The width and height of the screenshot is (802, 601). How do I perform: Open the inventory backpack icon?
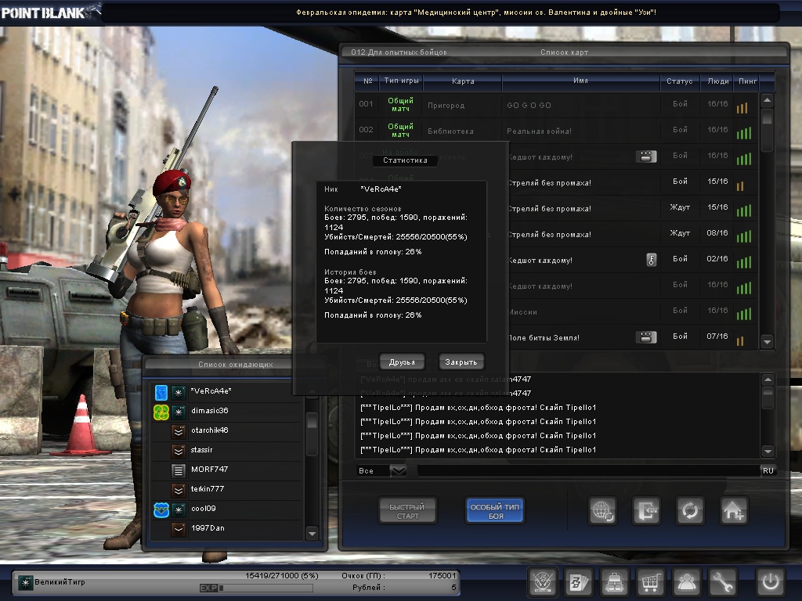[615, 581]
